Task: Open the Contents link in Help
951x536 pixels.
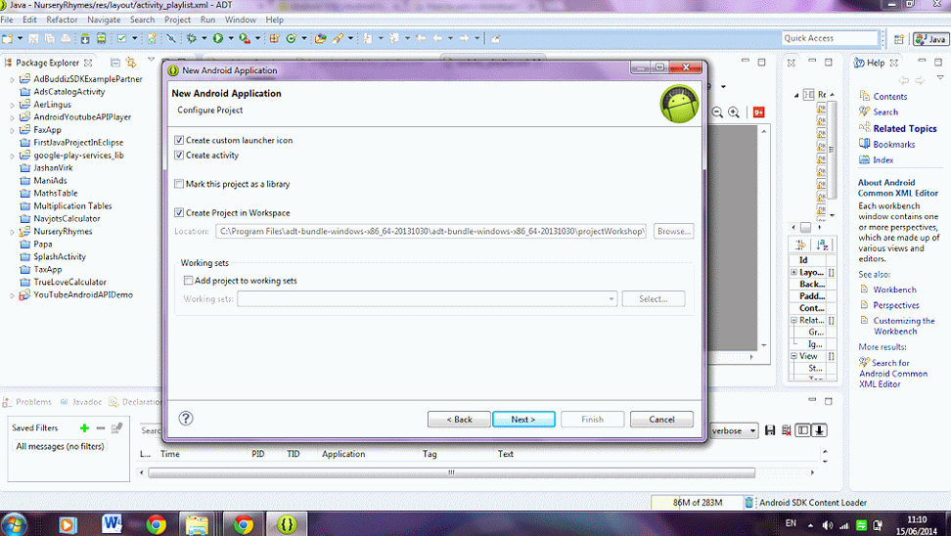Action: (x=889, y=97)
